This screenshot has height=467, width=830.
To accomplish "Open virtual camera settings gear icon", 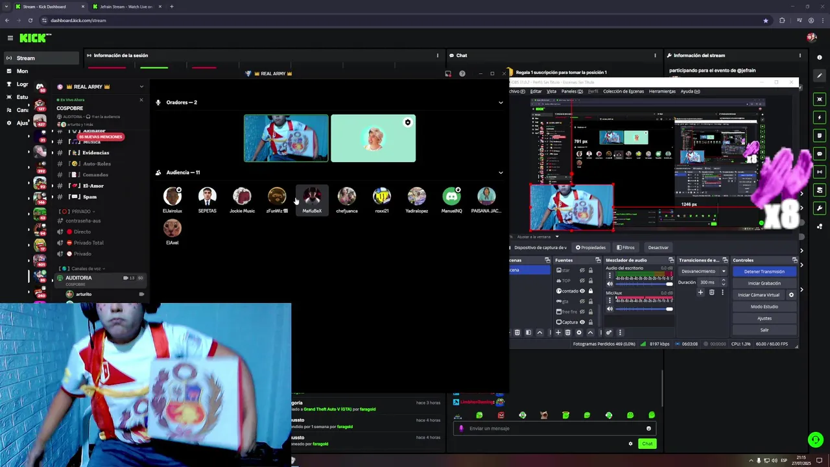I will [x=791, y=294].
